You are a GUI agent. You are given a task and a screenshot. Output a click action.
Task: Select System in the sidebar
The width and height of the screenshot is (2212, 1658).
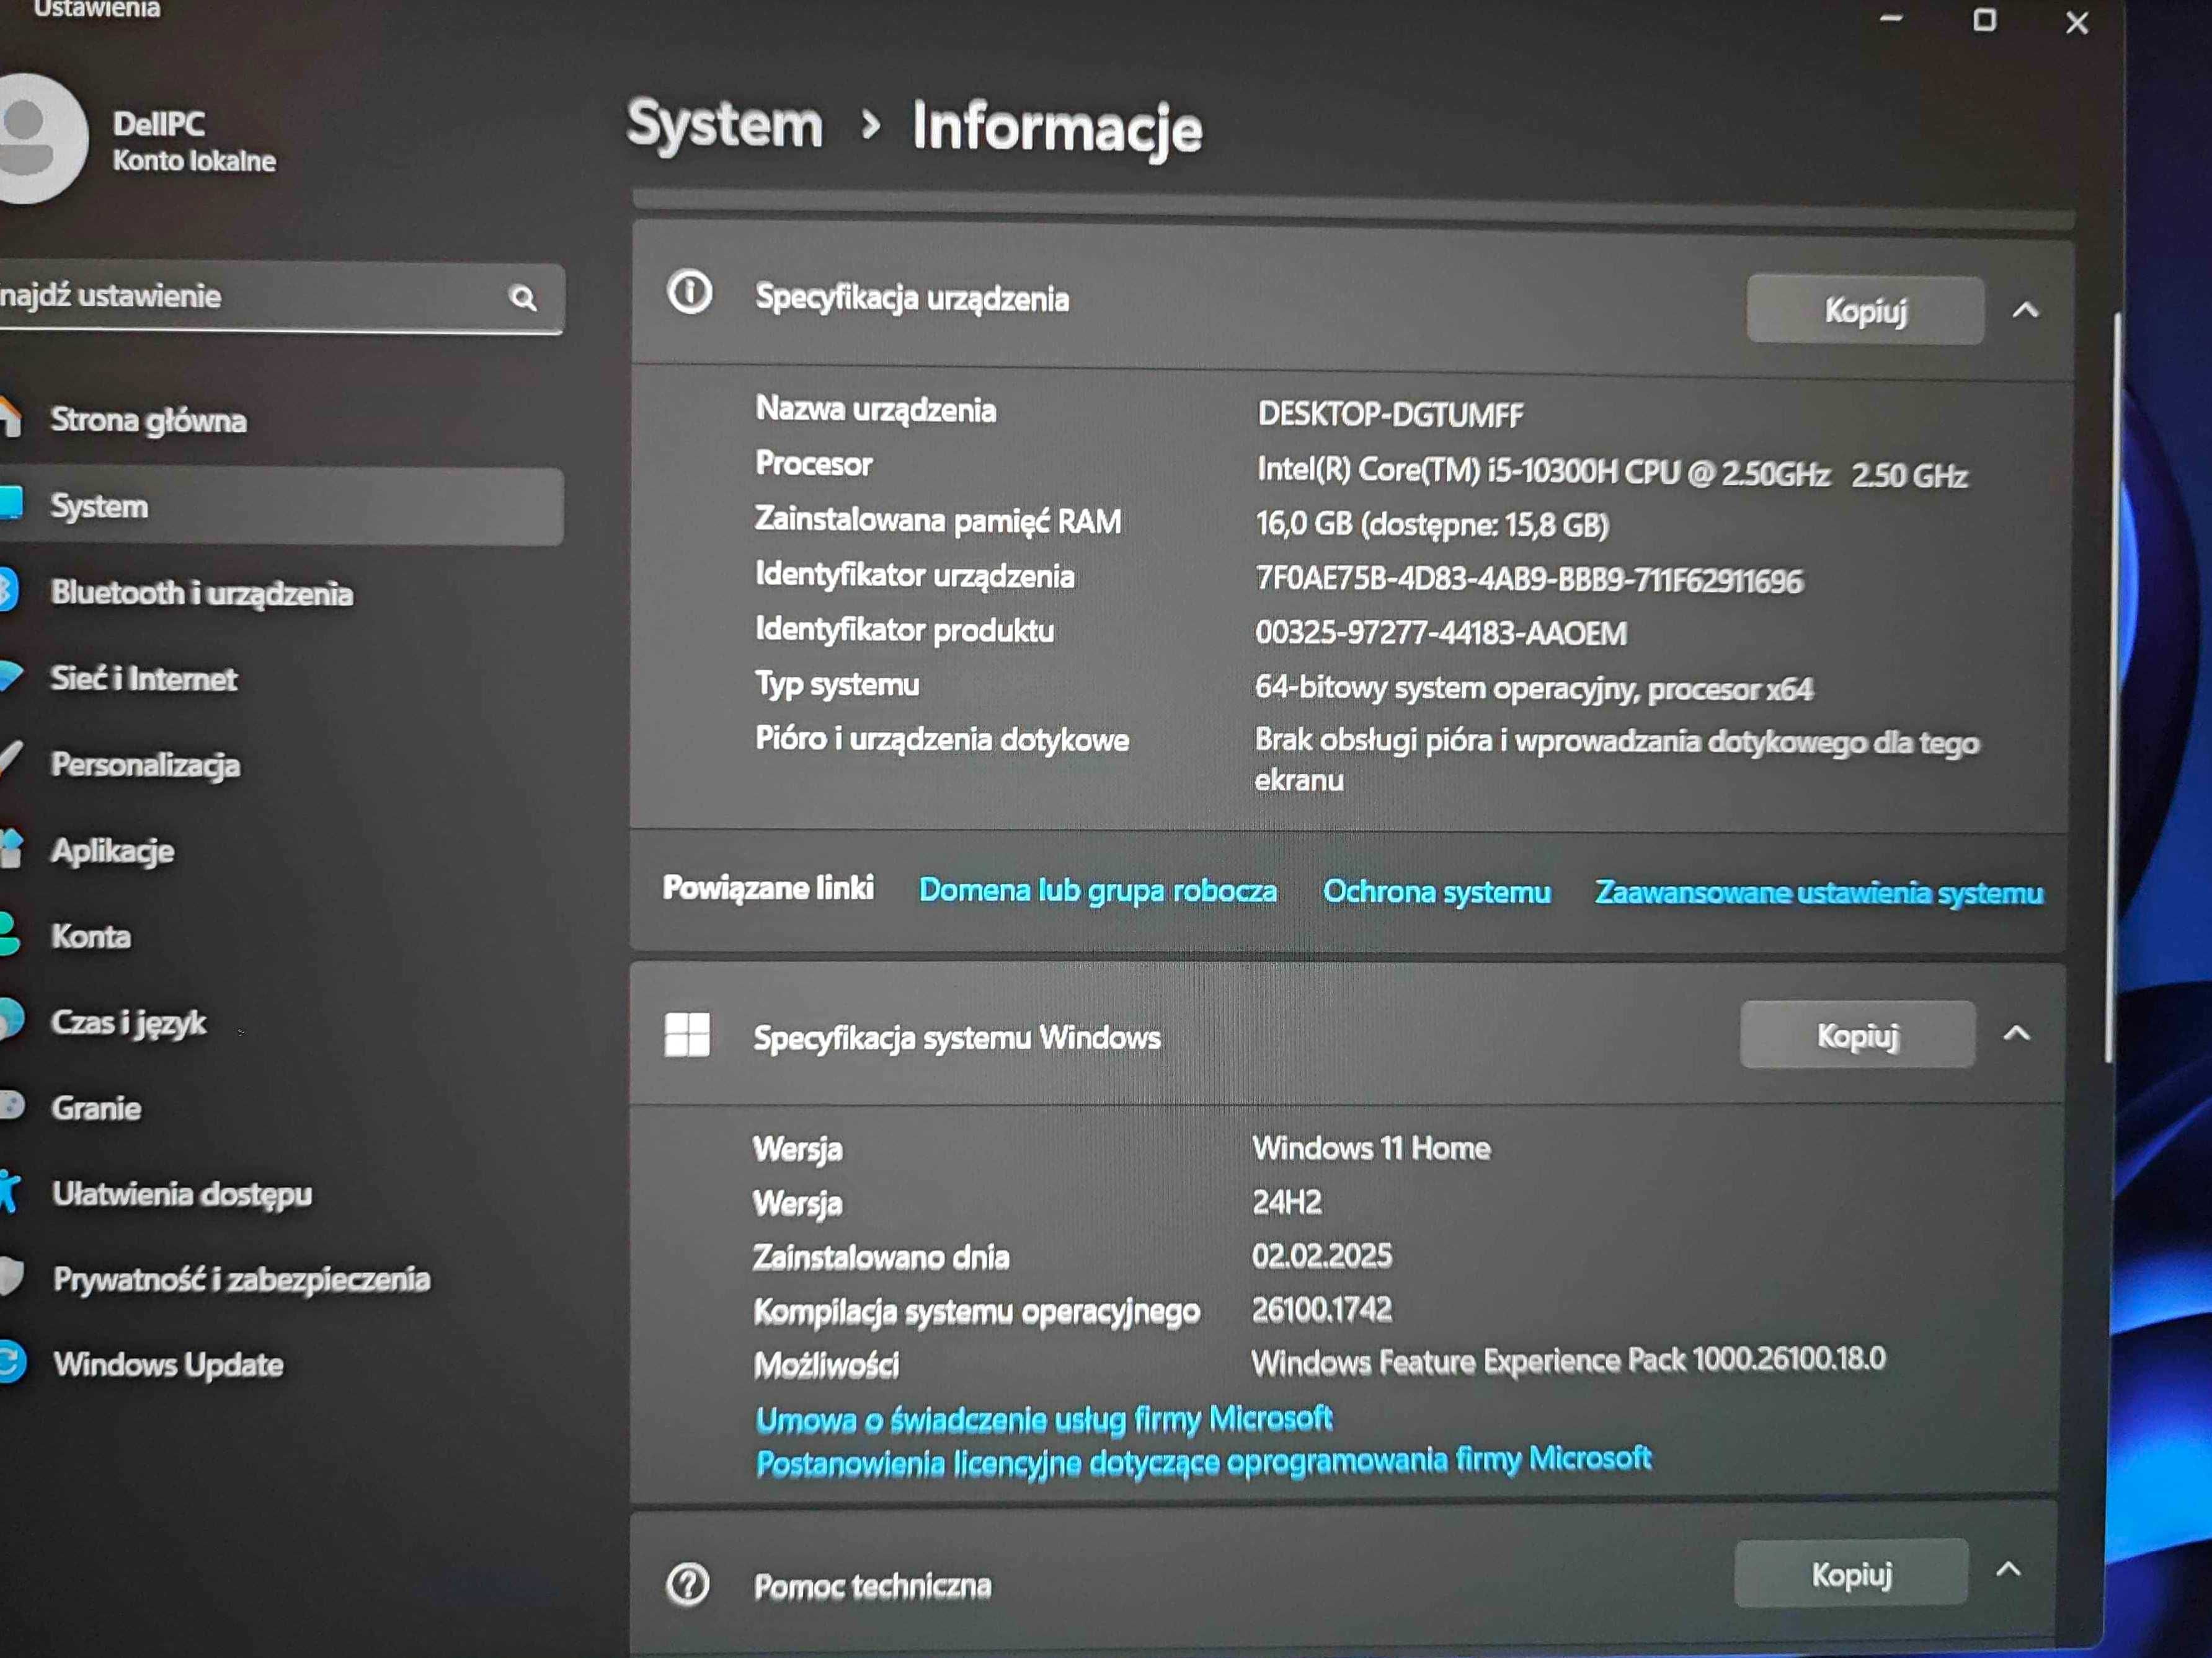pyautogui.click(x=280, y=506)
